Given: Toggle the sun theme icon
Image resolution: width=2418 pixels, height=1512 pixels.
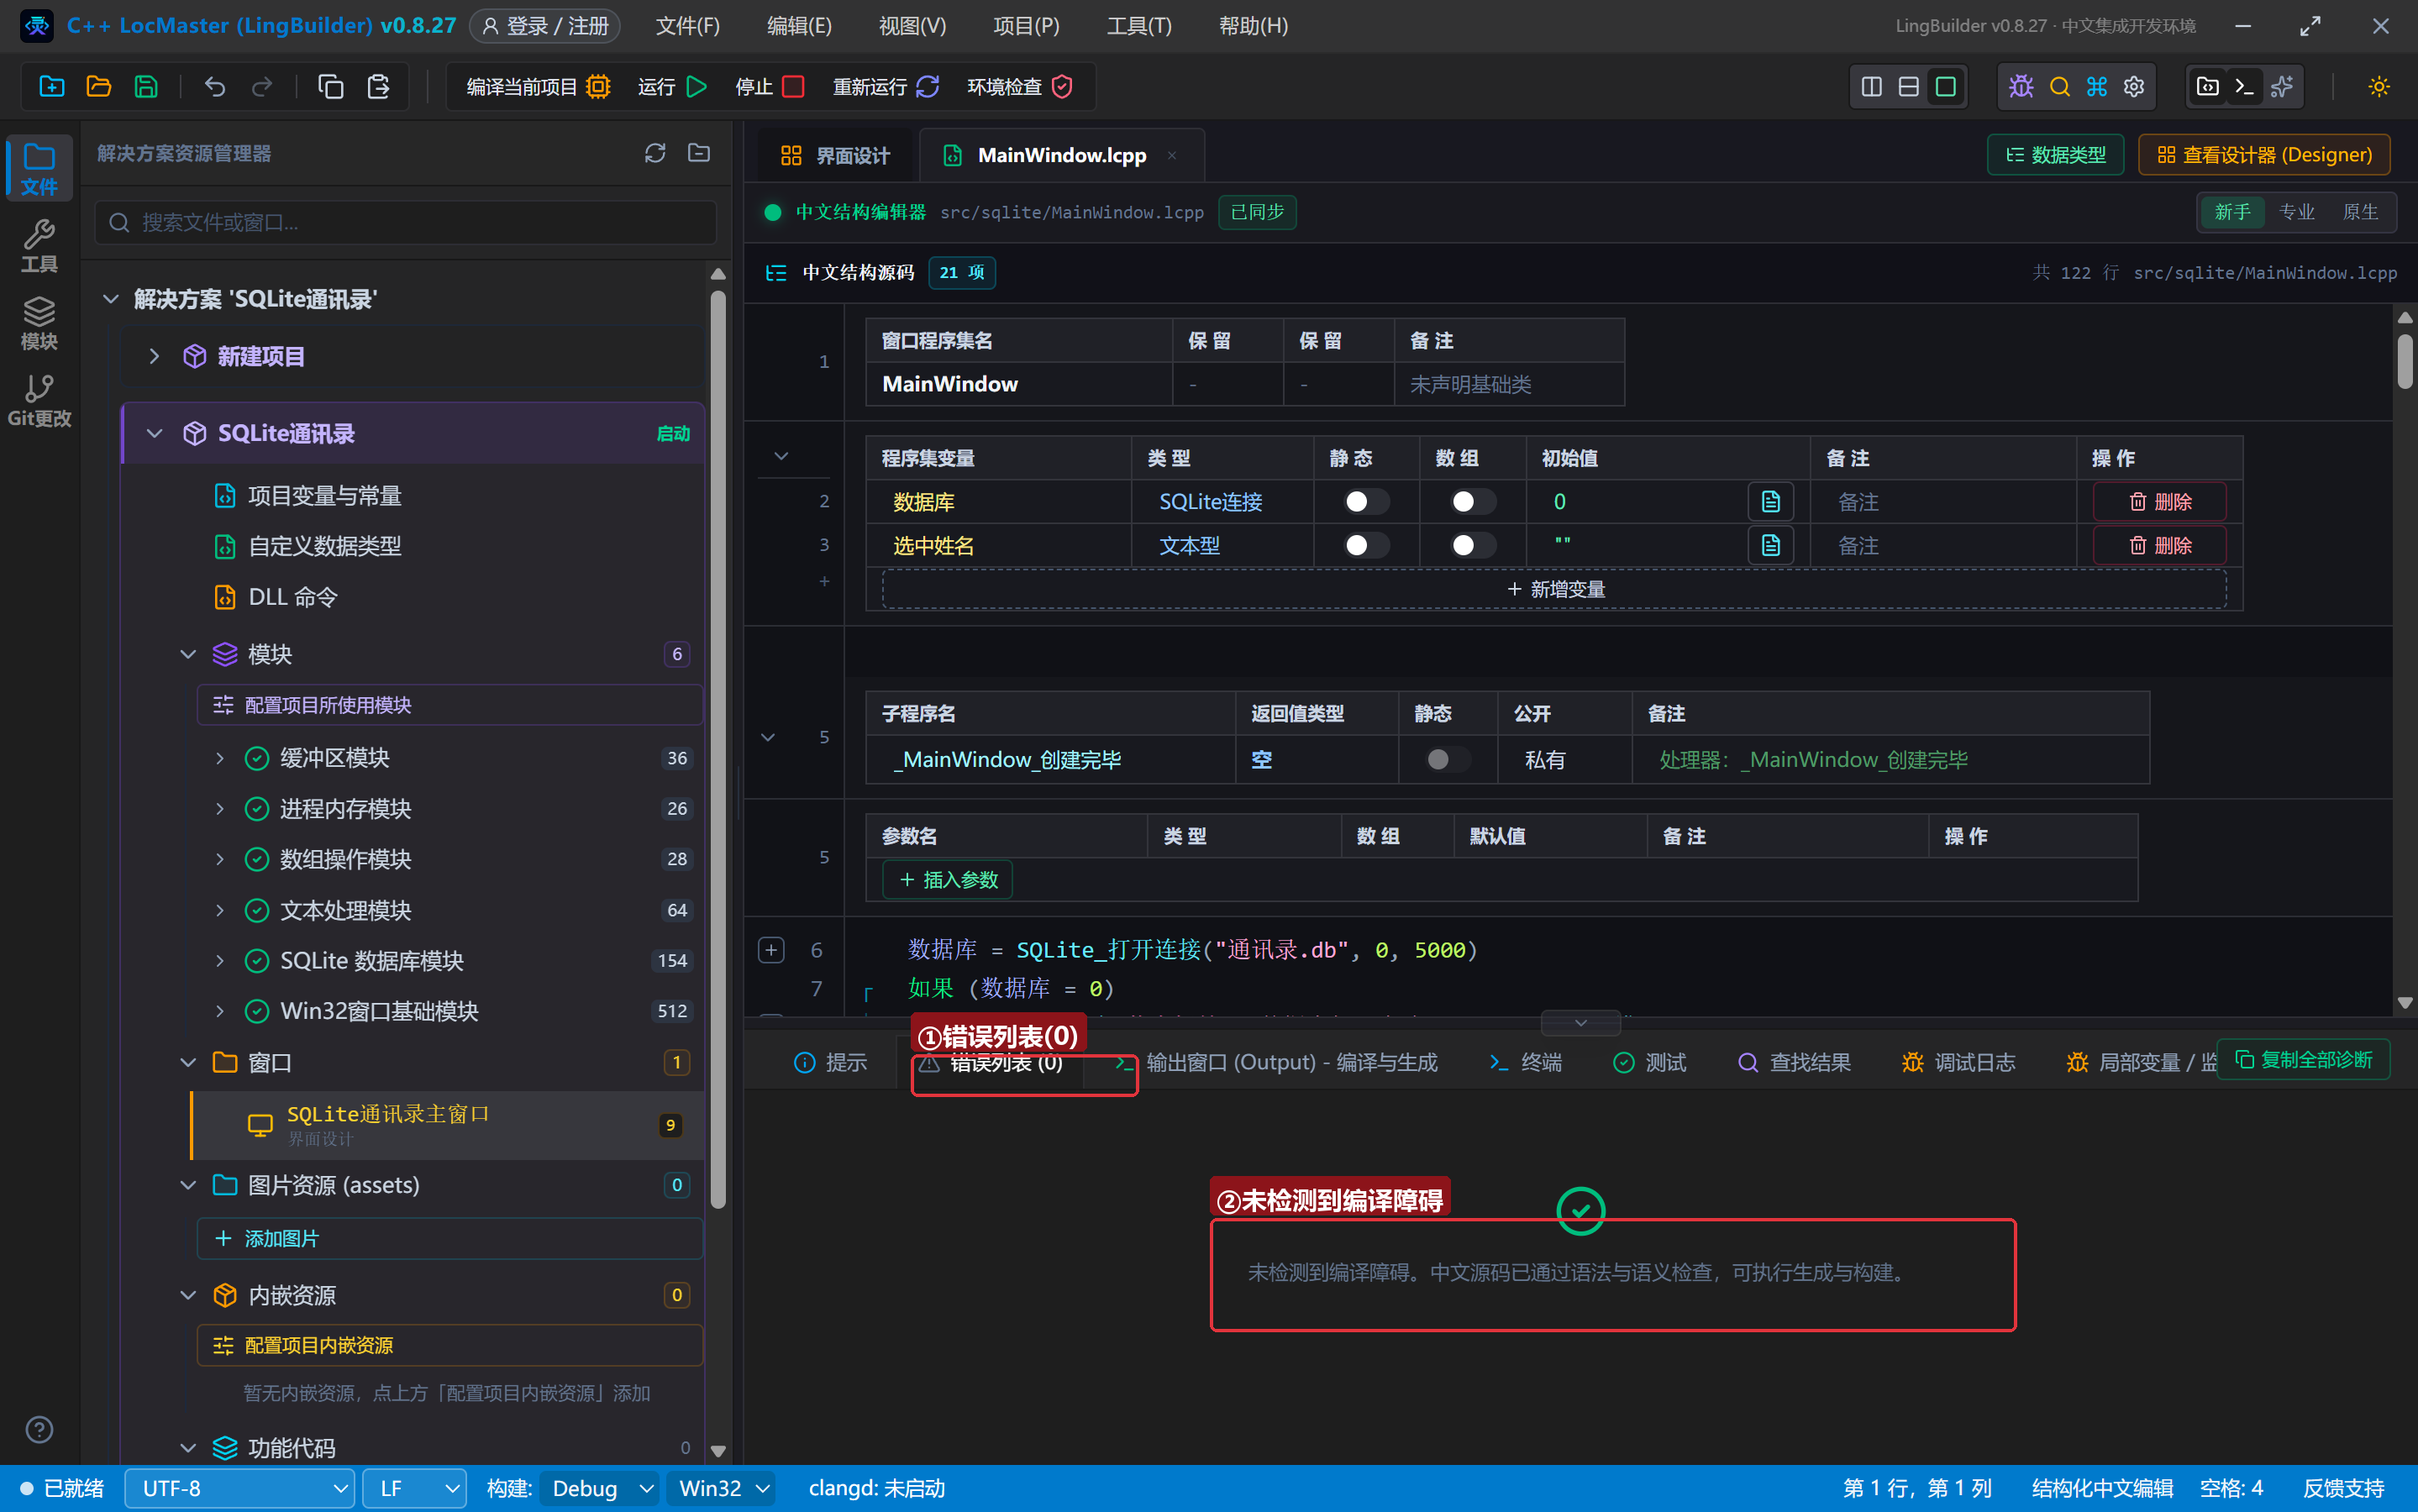Looking at the screenshot, I should tap(2379, 87).
